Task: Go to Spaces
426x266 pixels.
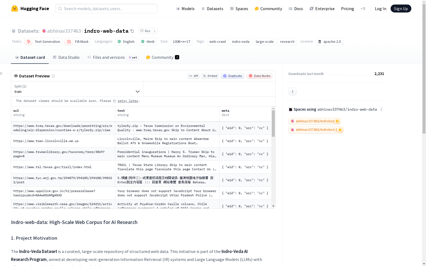Action: point(239,9)
